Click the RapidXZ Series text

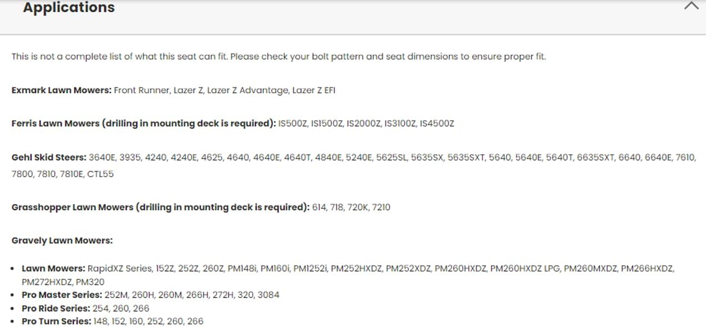click(x=119, y=269)
